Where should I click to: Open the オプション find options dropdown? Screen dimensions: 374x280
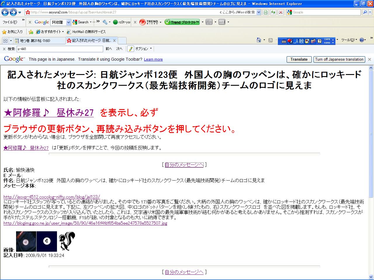coord(143,49)
